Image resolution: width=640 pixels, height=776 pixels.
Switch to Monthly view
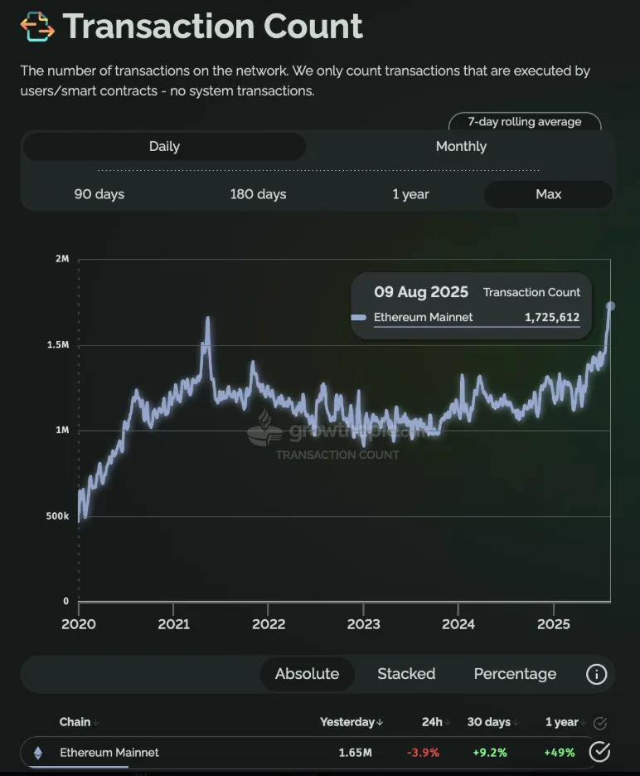pos(461,147)
